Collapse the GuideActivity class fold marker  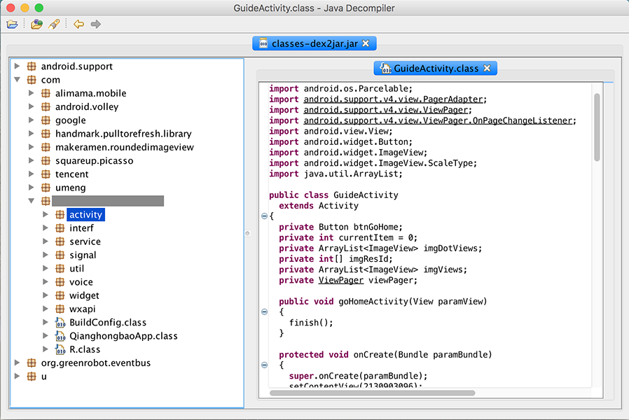[264, 216]
